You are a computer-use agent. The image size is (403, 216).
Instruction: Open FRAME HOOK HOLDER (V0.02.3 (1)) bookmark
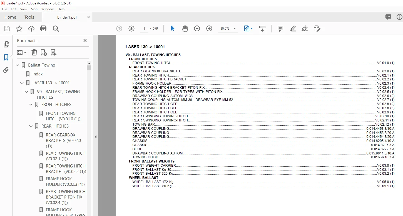click(65, 182)
